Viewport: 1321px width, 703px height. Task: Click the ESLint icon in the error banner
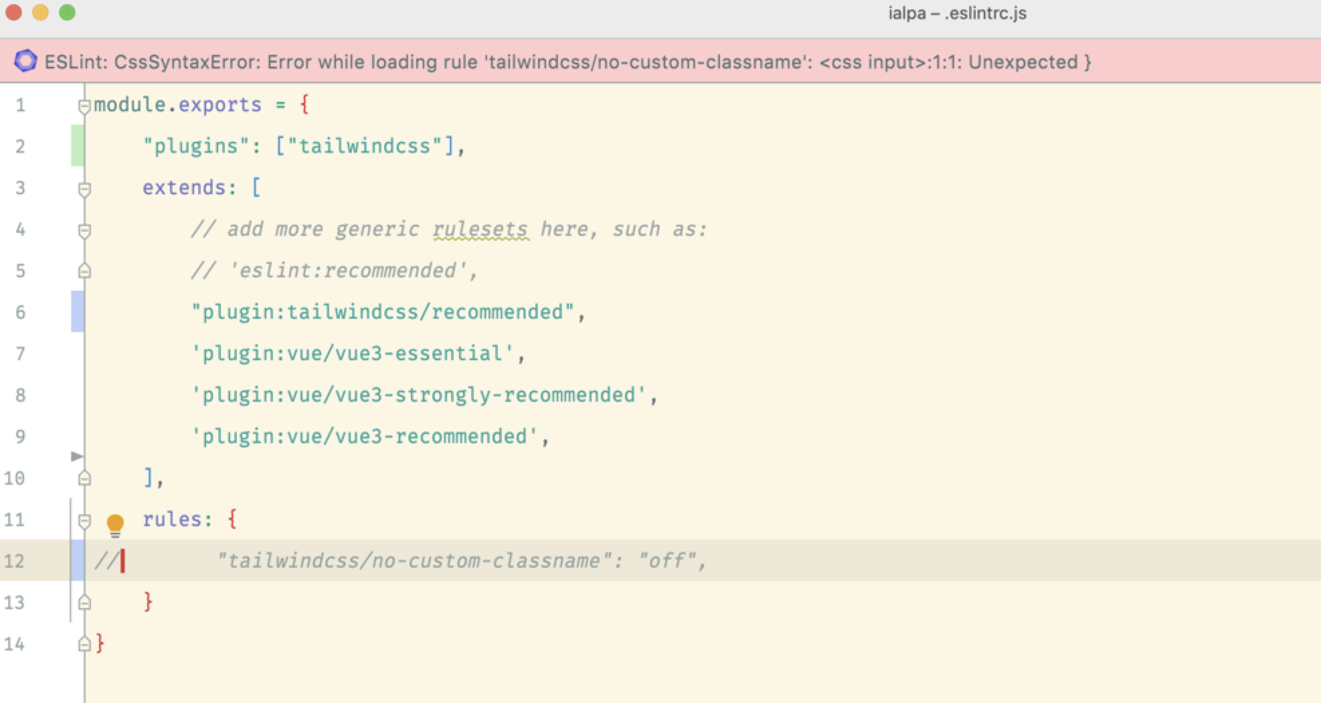point(25,62)
